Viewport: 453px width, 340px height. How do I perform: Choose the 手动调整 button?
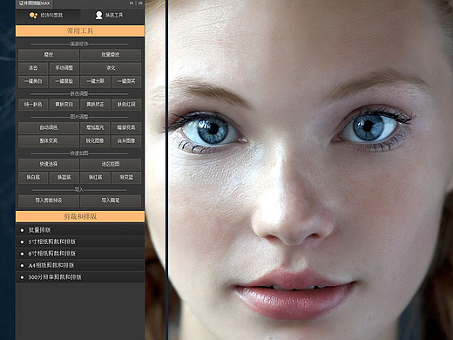click(x=64, y=68)
